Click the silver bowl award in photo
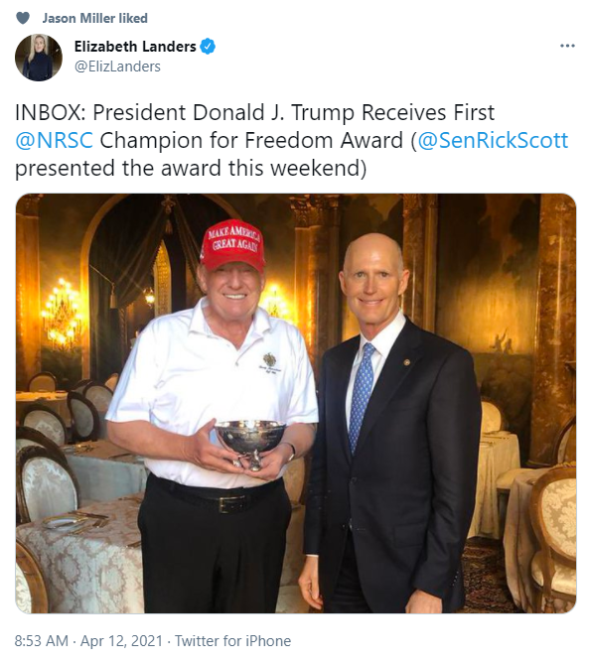Image resolution: width=590 pixels, height=663 pixels. (249, 444)
